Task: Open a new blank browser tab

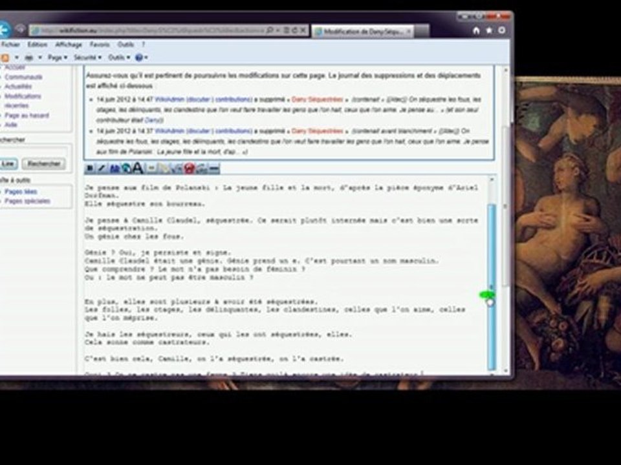Action: [422, 31]
